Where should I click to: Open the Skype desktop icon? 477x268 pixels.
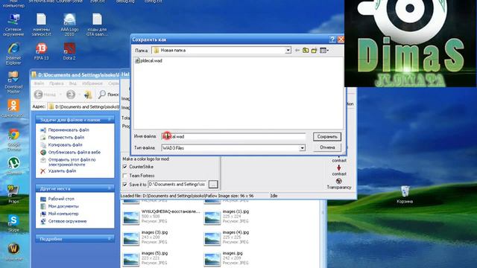(13, 223)
